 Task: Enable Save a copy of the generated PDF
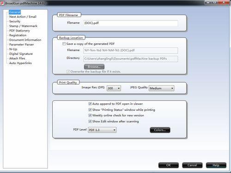coord(64,44)
